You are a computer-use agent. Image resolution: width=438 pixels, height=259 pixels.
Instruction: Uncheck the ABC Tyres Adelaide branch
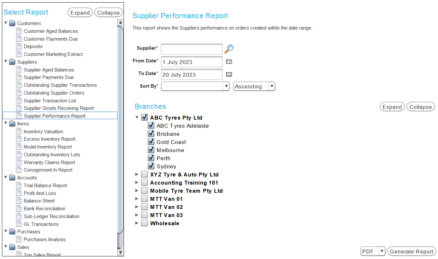click(151, 126)
